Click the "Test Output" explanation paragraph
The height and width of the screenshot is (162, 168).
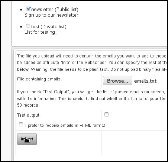coord(92,98)
